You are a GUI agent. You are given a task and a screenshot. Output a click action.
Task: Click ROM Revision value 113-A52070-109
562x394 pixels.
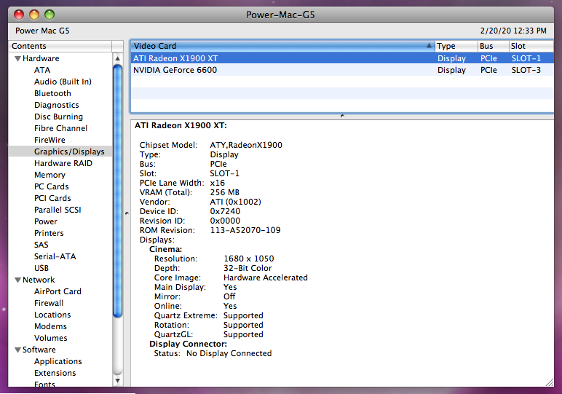[245, 230]
